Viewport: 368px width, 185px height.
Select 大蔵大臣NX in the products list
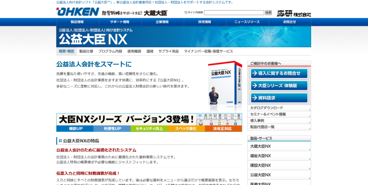pos(279,146)
